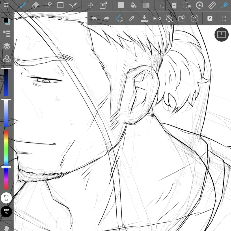Click the rainbow hue slider
This screenshot has width=231, height=231.
click(6, 160)
